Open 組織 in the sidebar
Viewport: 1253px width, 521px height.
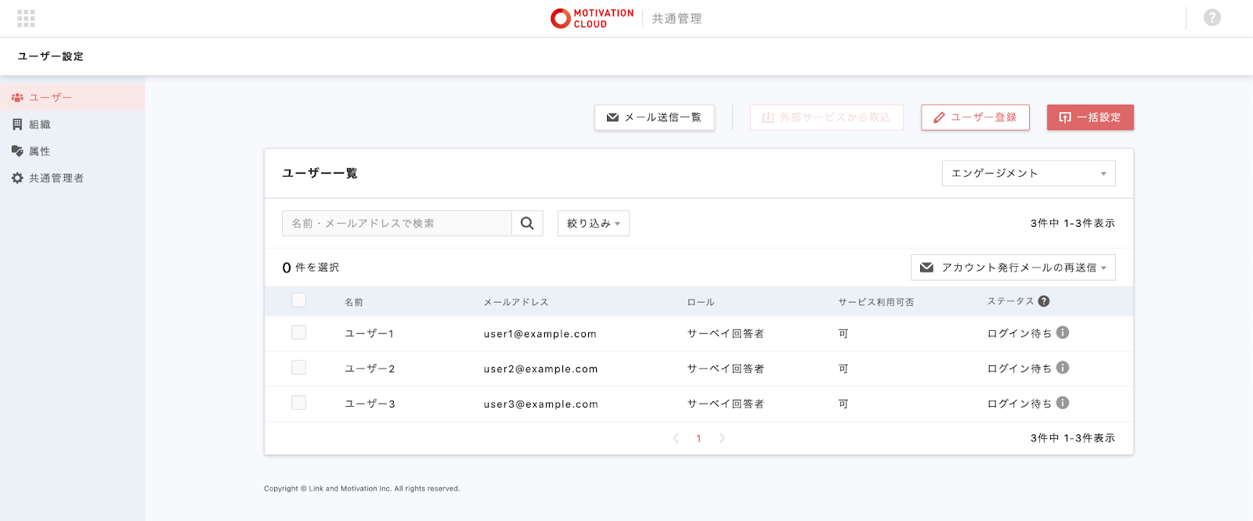tap(39, 124)
